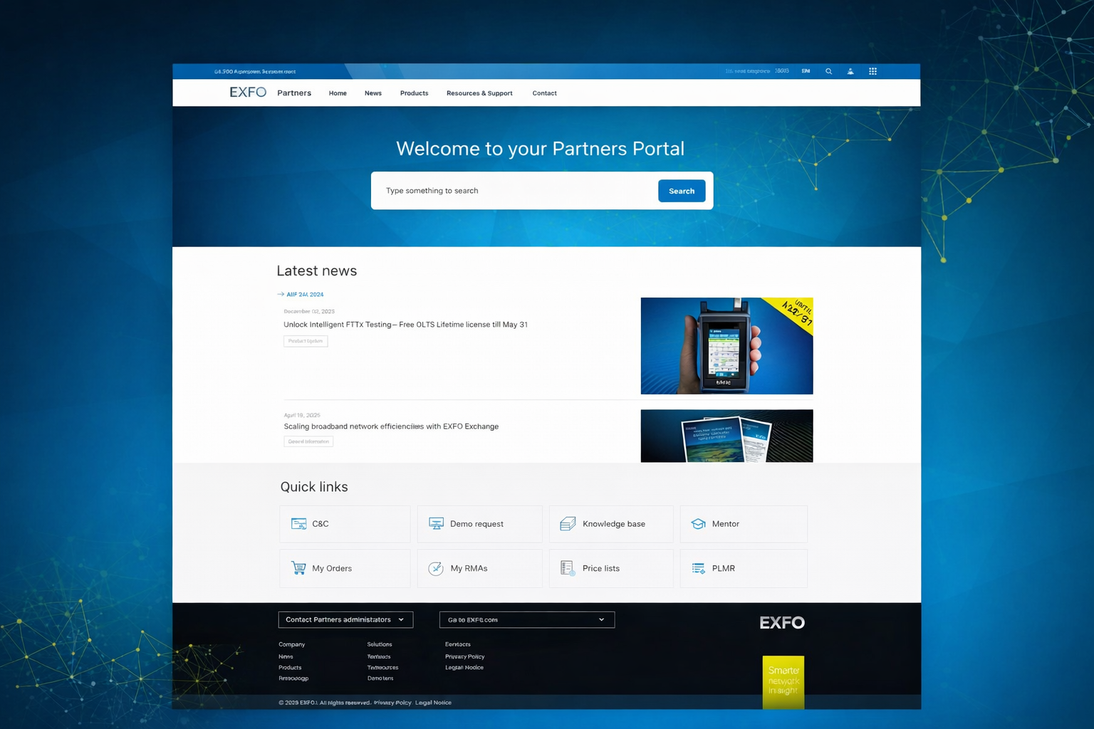Viewport: 1094px width, 729px height.
Task: Click the C&C quick link icon
Action: 298,524
